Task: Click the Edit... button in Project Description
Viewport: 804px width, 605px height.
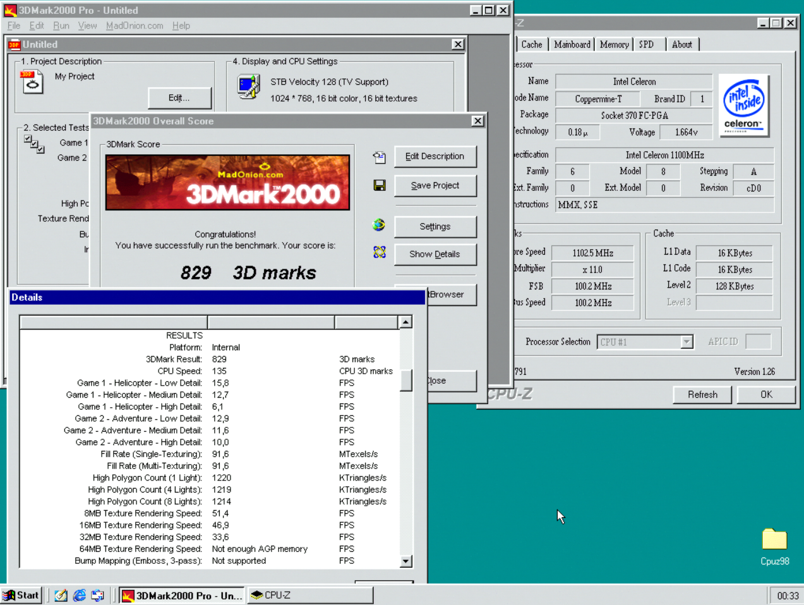Action: pyautogui.click(x=179, y=98)
